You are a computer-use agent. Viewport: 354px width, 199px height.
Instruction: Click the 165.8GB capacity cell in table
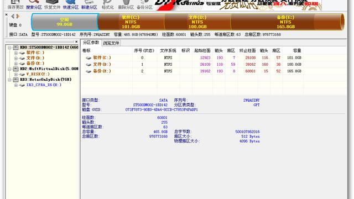[x=294, y=71]
